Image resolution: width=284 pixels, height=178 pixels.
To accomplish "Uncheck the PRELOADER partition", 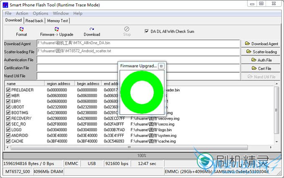I will tap(8, 90).
